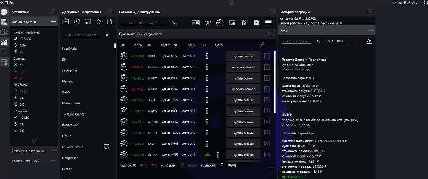This screenshot has height=179, width=428.
Task: Click продать сейчас for MOEX
Action: [244, 67]
